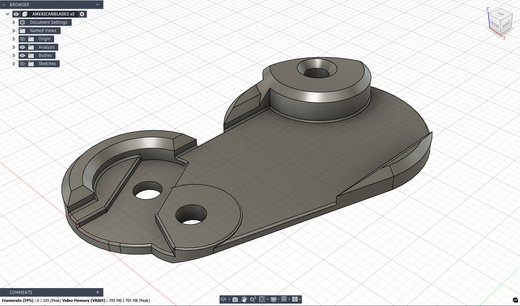Activate the Pan tool

tap(244, 299)
